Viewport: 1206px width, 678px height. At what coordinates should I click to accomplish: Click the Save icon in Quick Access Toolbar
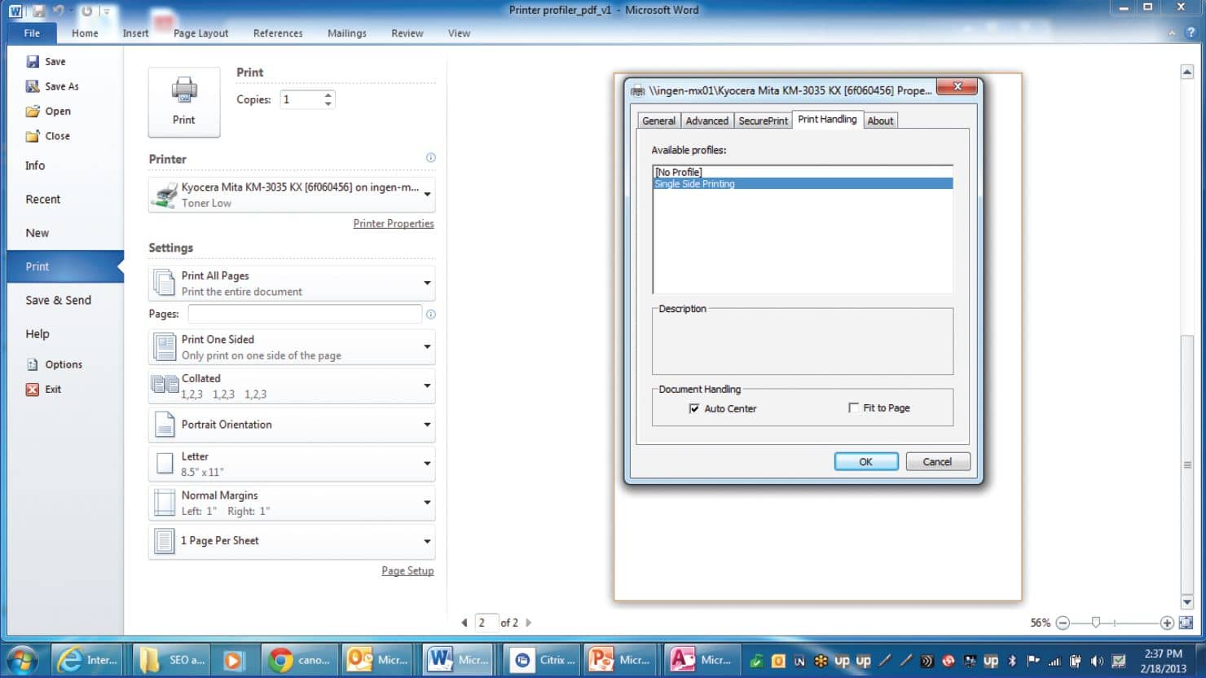coord(38,11)
